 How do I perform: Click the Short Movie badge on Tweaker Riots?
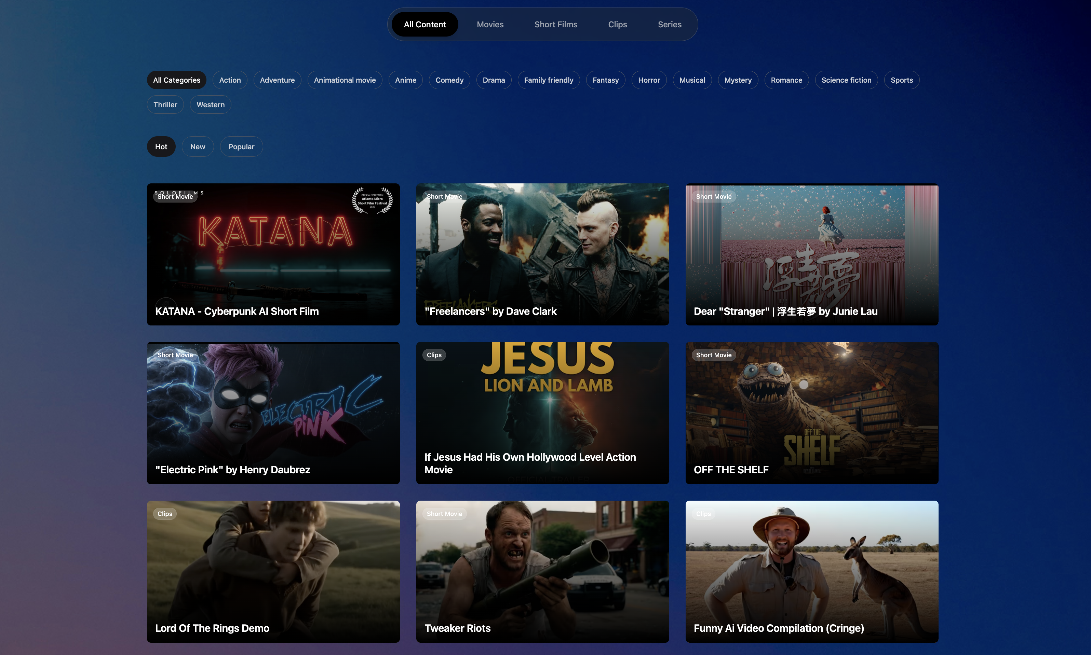[444, 514]
